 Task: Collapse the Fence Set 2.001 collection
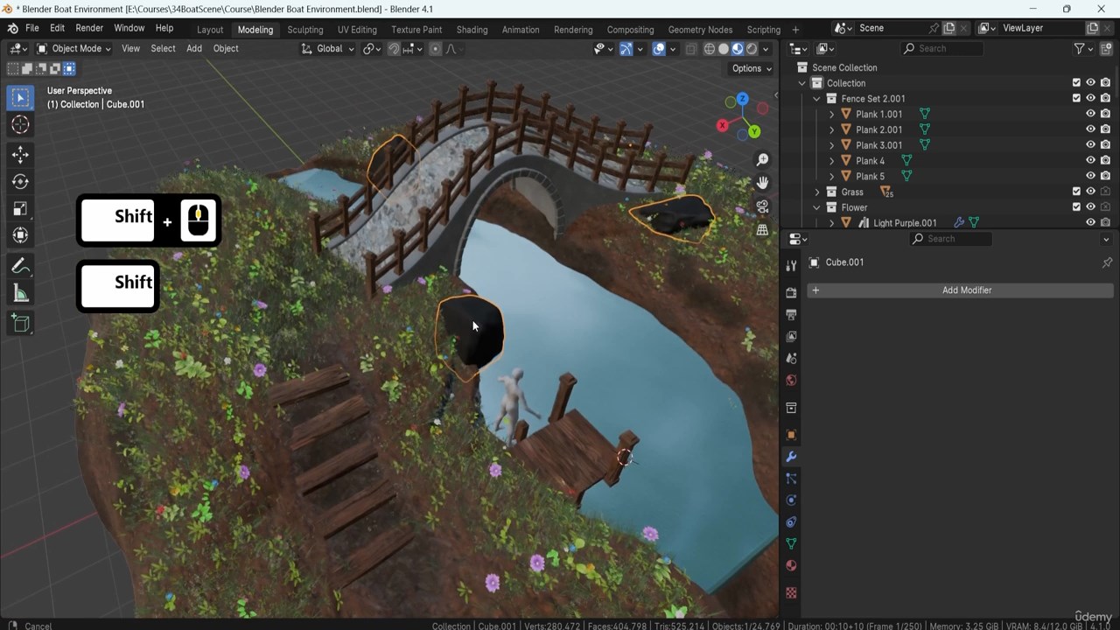click(x=816, y=99)
